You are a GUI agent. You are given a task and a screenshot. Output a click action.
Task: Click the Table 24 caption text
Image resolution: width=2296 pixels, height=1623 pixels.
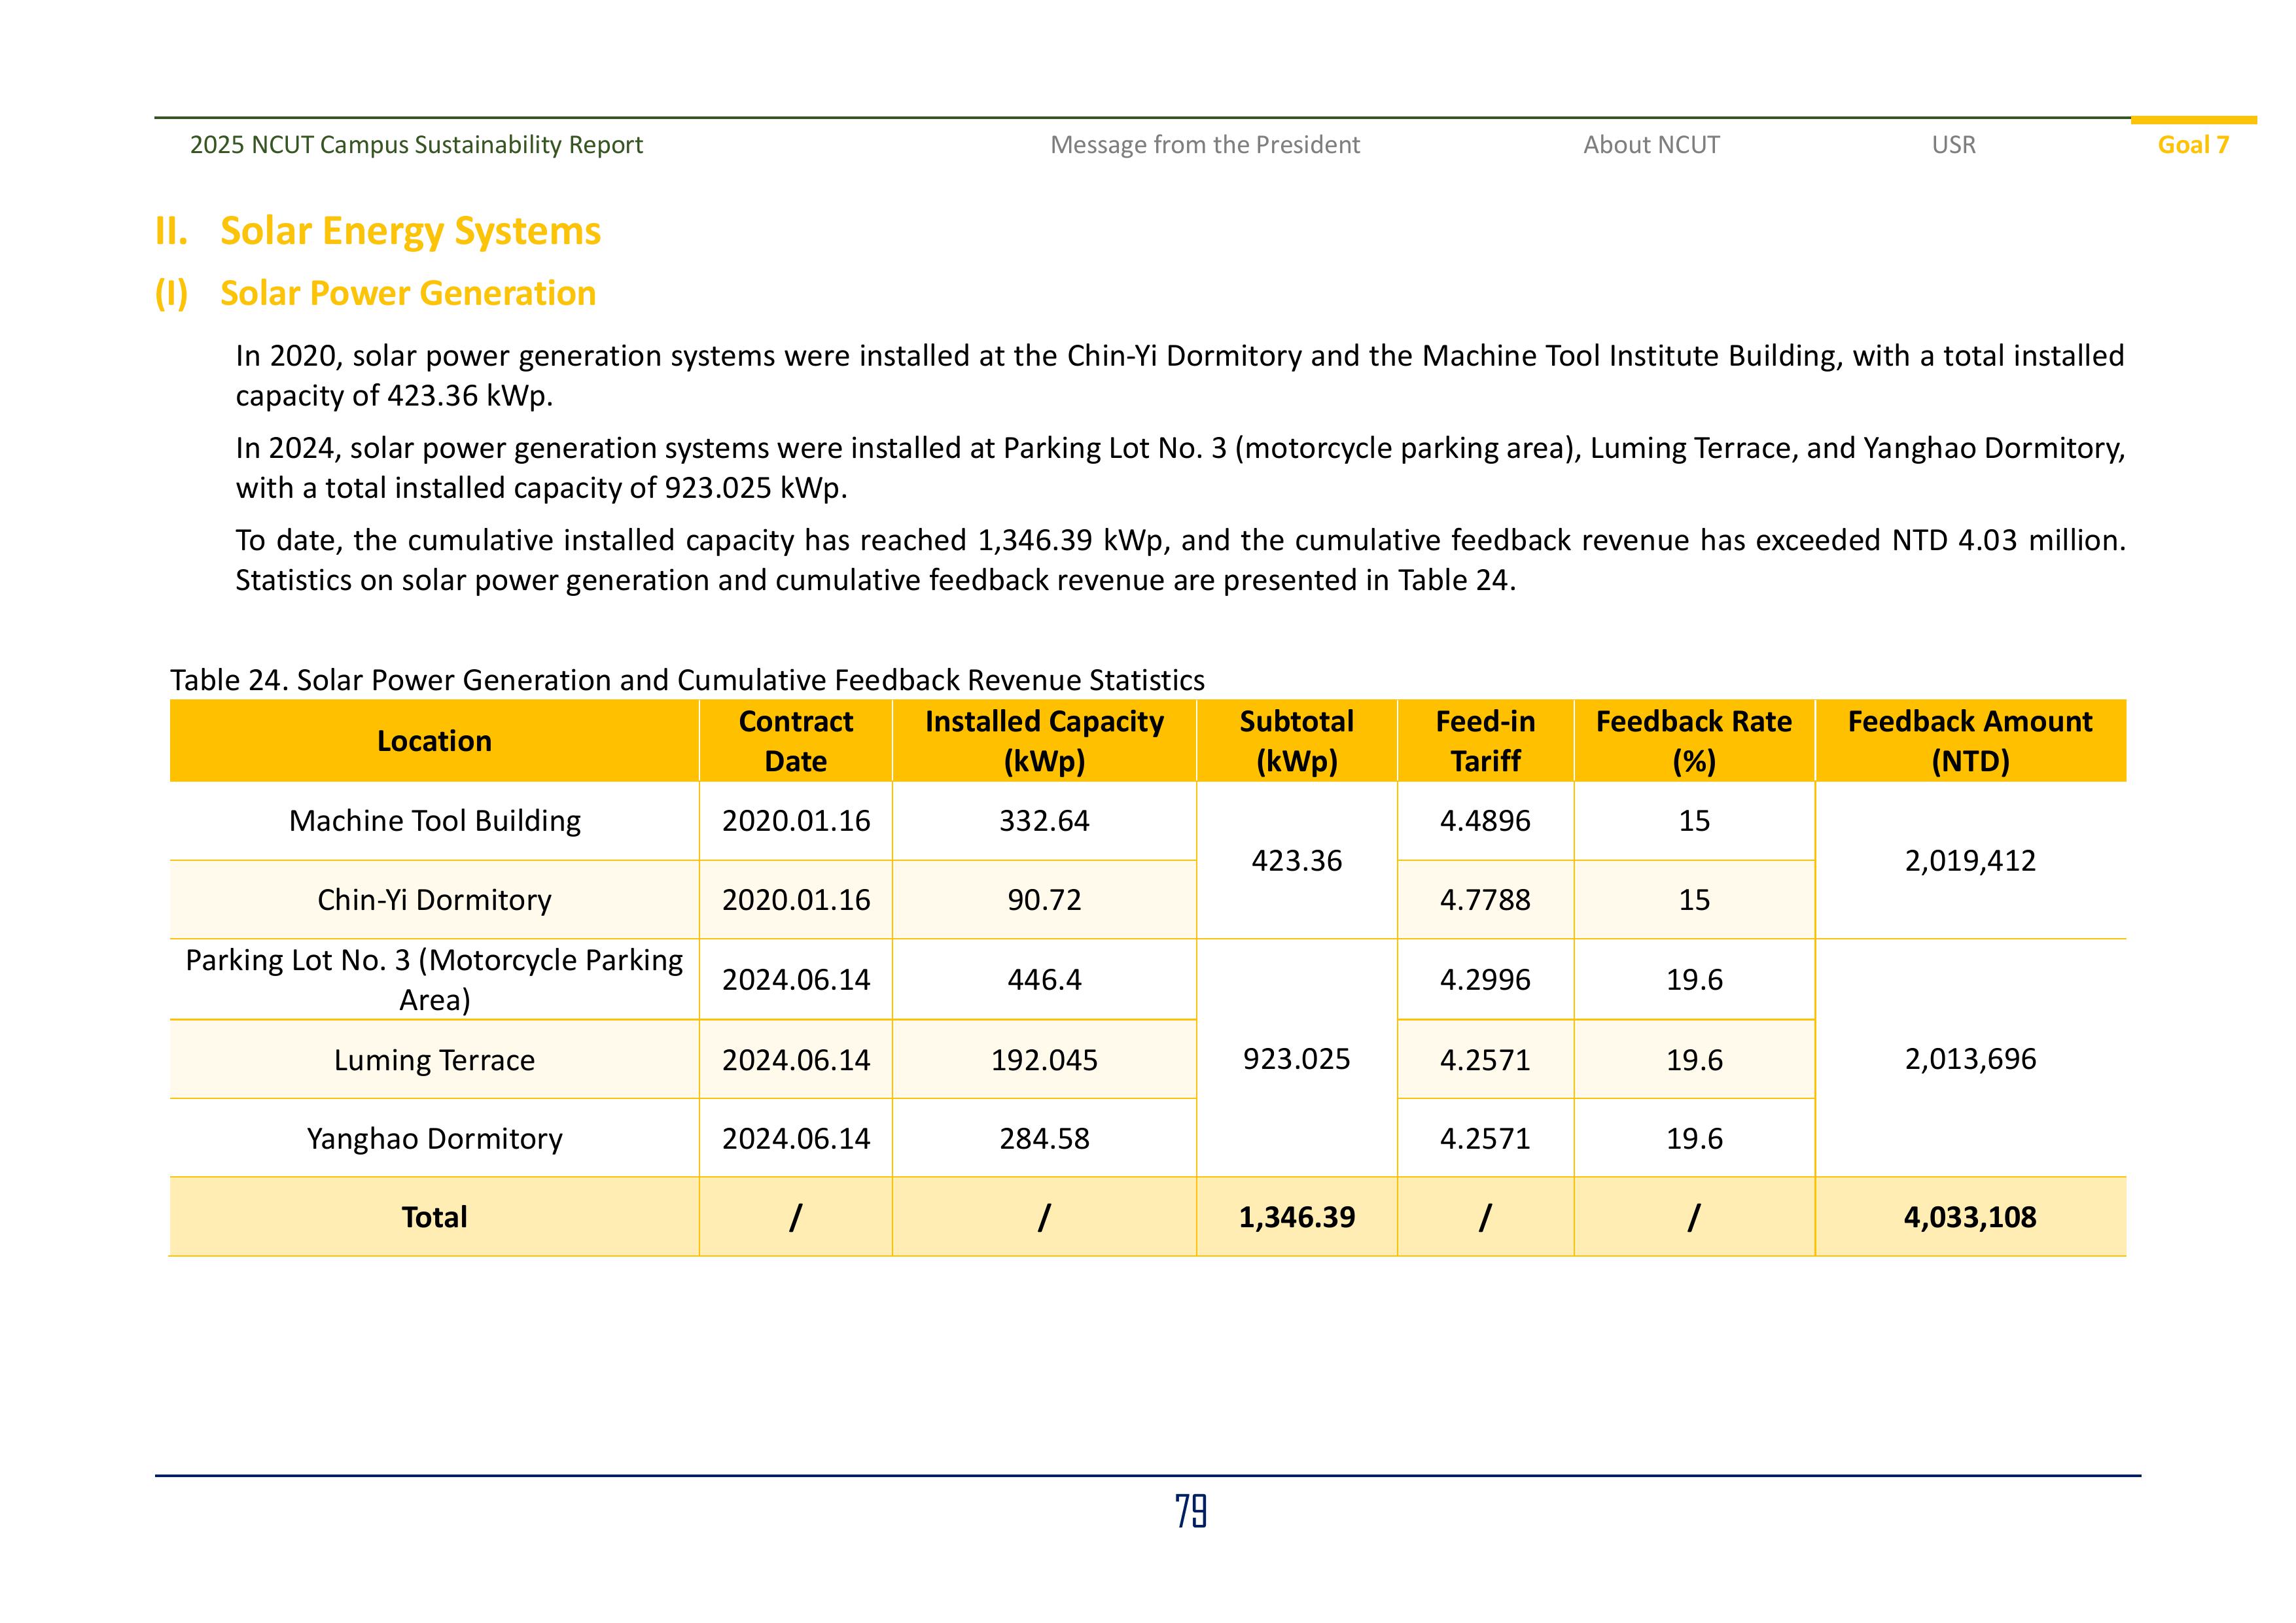click(x=687, y=680)
